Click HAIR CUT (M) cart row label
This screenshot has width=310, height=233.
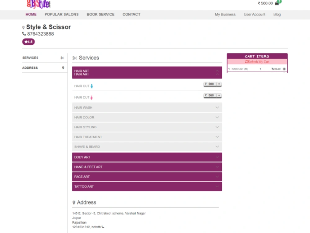(x=240, y=69)
